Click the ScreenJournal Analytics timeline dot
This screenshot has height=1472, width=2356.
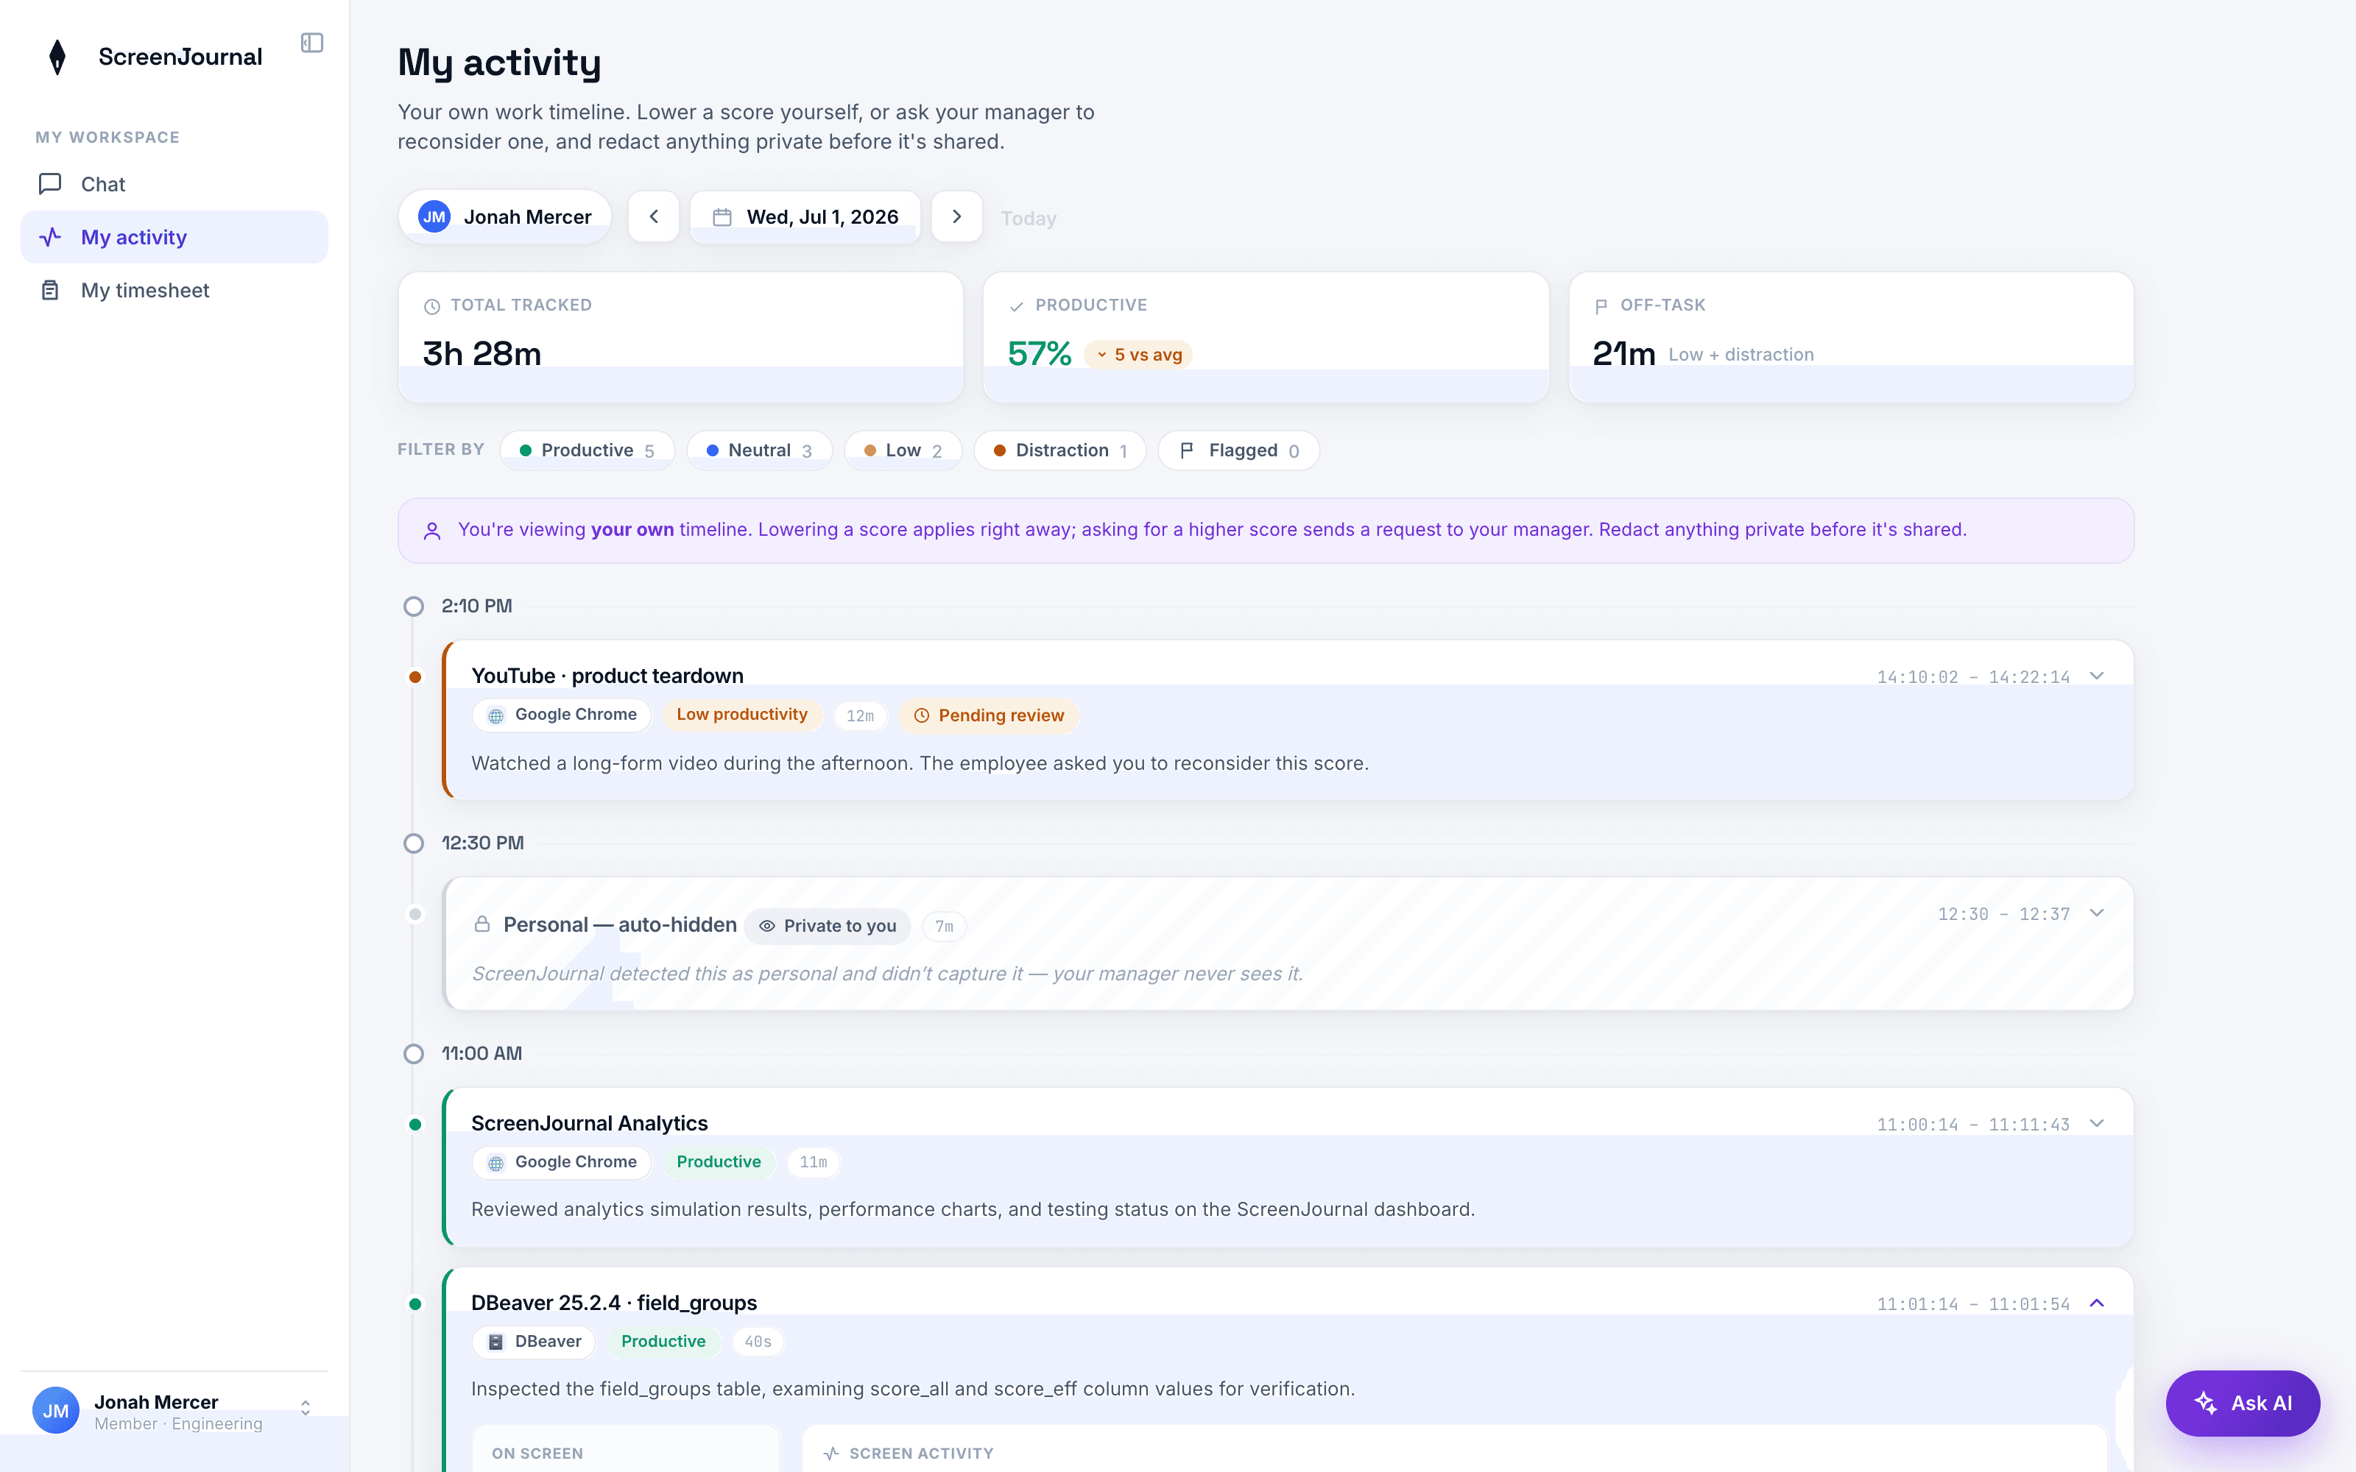416,1125
